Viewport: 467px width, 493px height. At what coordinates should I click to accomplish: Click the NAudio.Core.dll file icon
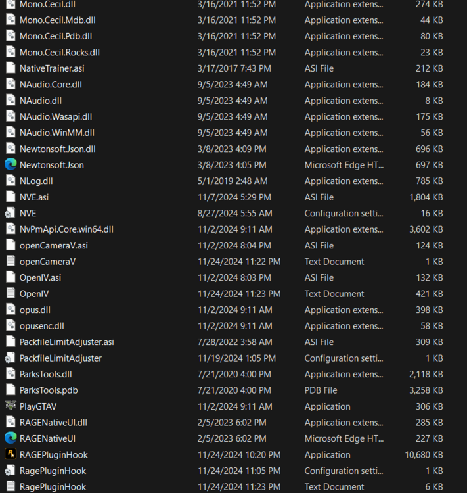[x=11, y=84]
